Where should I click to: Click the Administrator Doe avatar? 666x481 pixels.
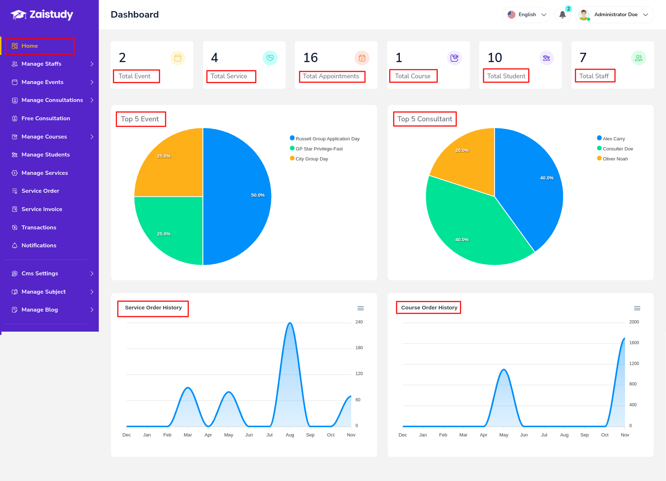(x=584, y=15)
